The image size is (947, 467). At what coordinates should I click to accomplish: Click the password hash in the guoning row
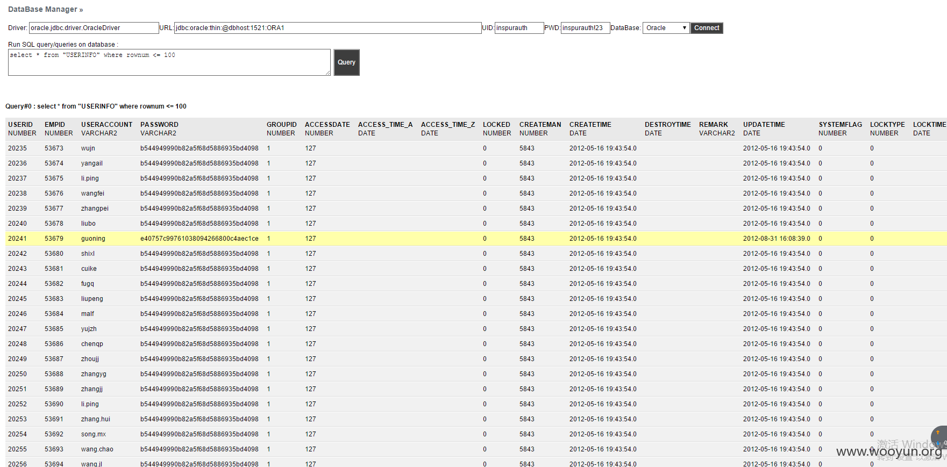pos(200,239)
